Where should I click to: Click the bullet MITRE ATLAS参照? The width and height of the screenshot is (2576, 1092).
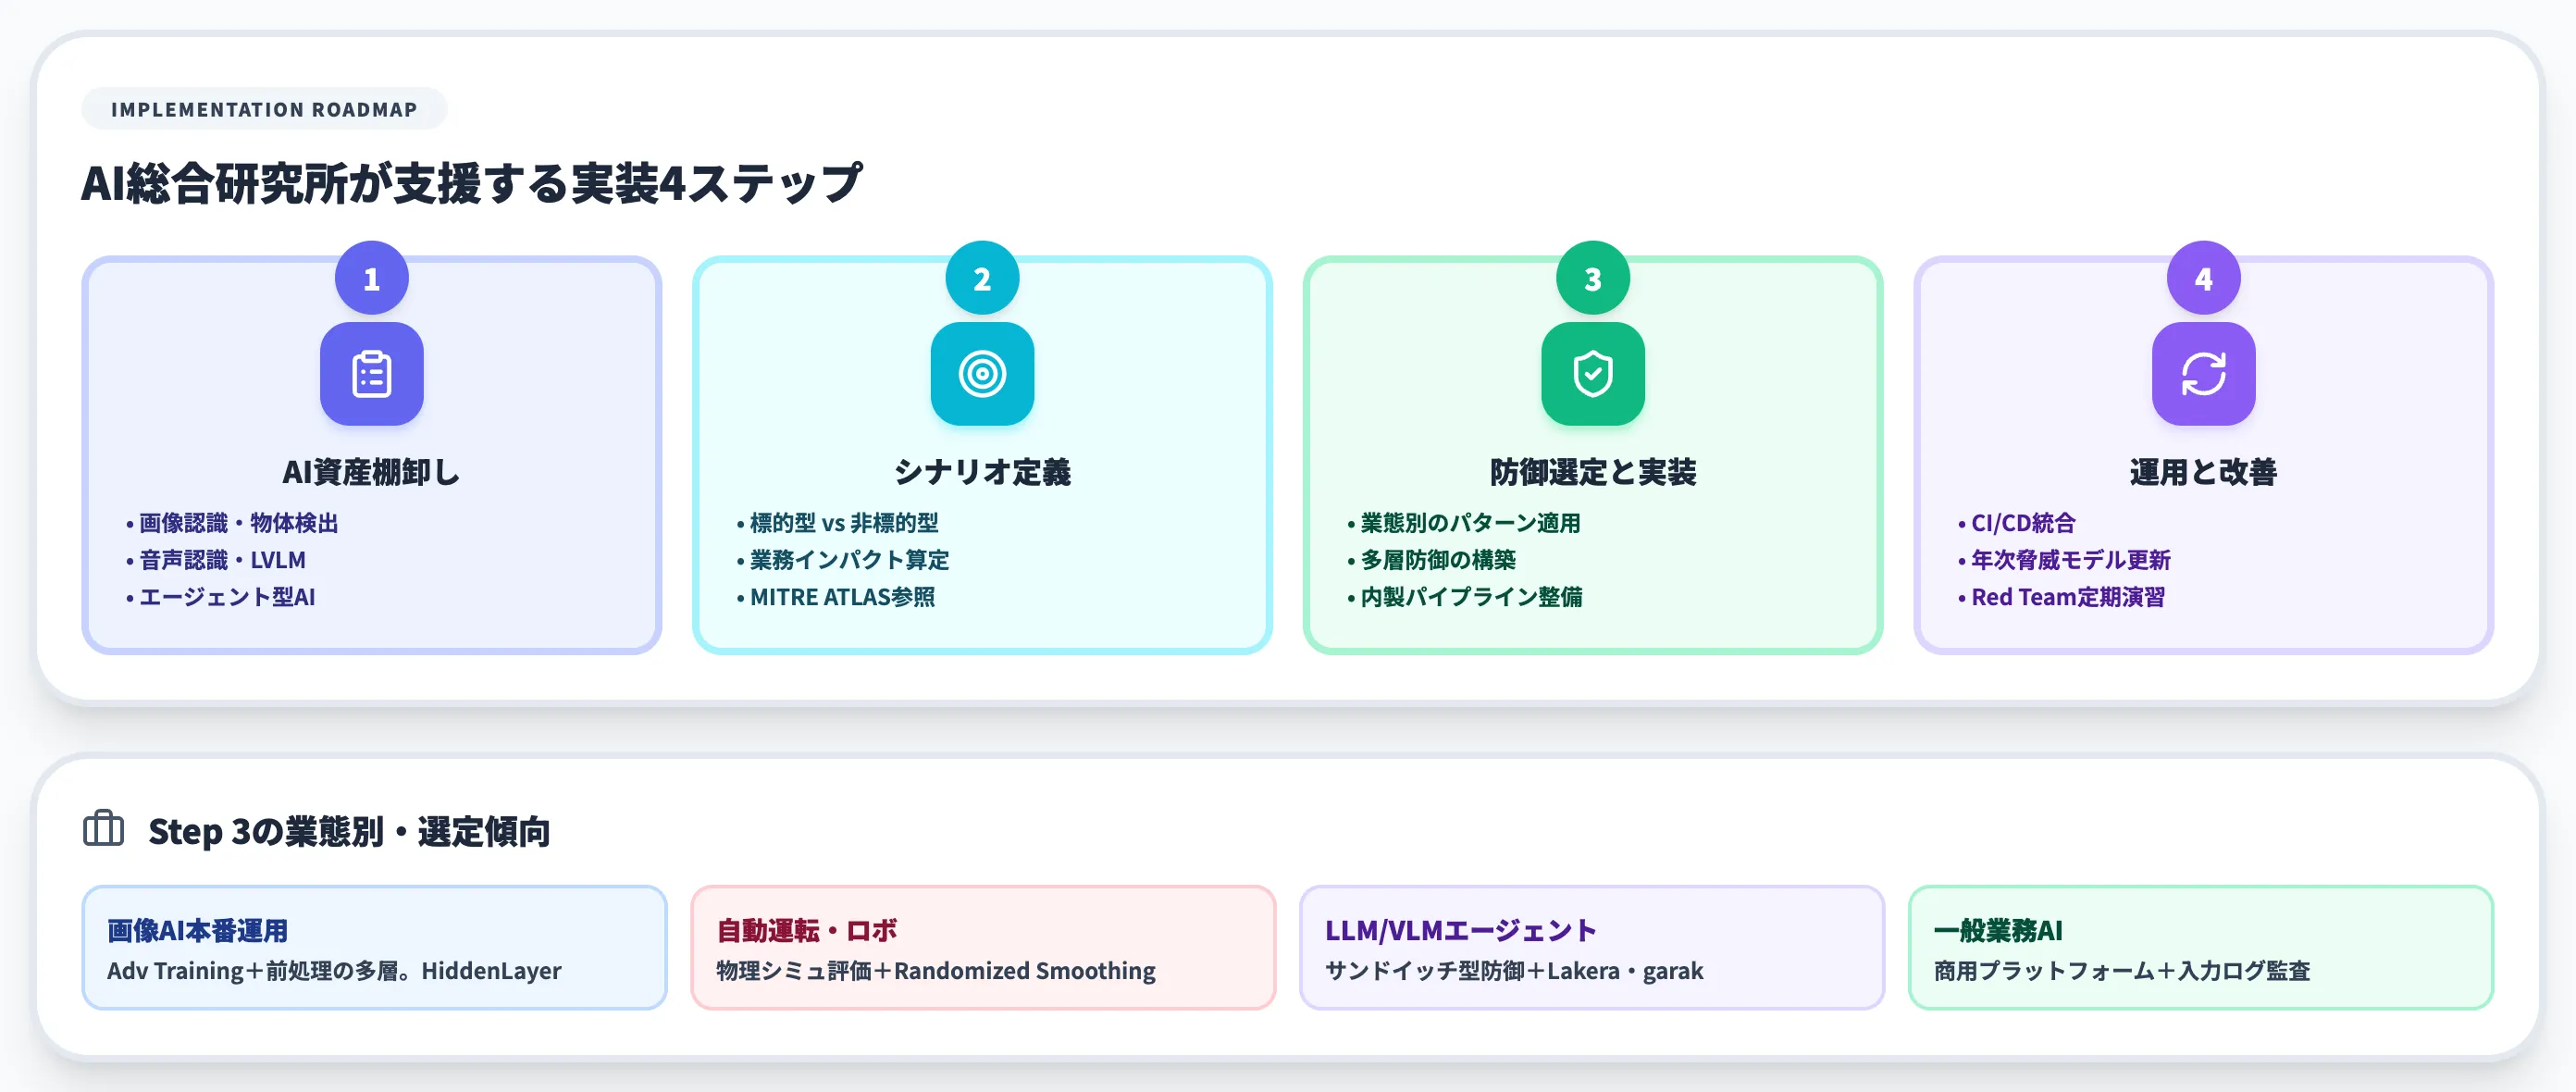click(835, 597)
